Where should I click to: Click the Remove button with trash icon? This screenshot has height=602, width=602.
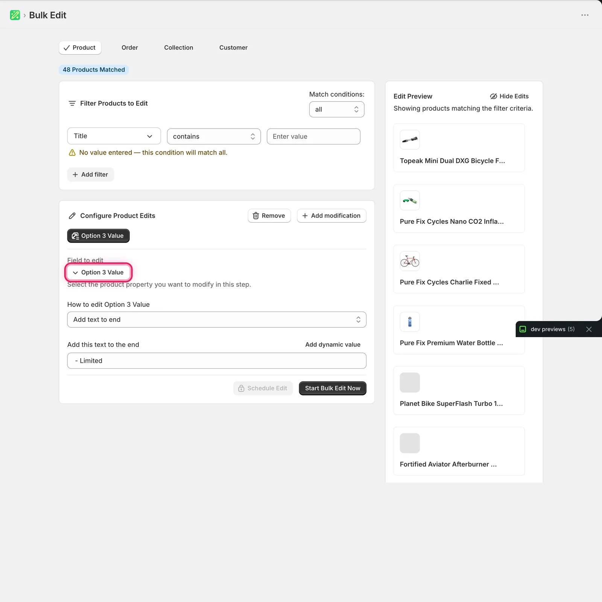point(269,216)
